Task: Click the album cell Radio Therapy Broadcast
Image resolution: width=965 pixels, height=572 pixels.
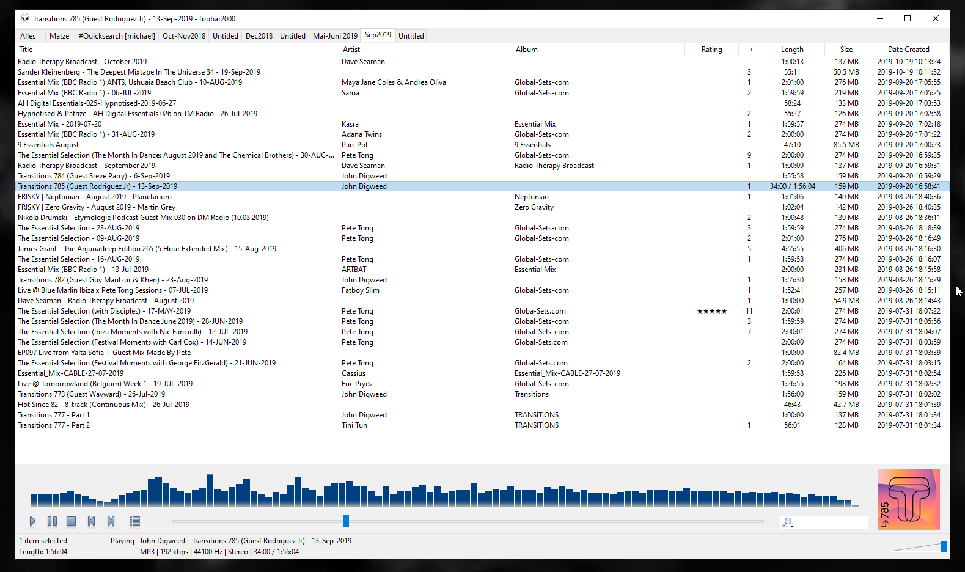Action: pyautogui.click(x=554, y=166)
